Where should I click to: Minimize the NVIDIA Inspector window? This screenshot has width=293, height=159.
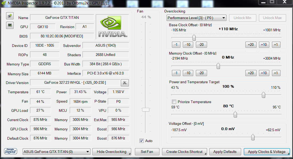tap(263, 2)
